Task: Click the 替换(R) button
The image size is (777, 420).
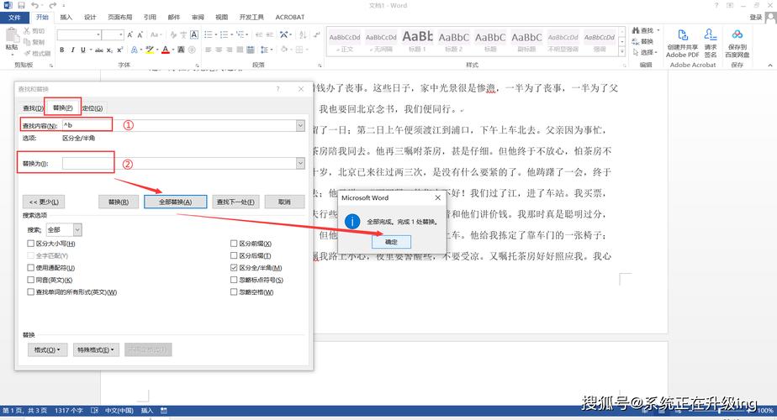Action: 119,202
